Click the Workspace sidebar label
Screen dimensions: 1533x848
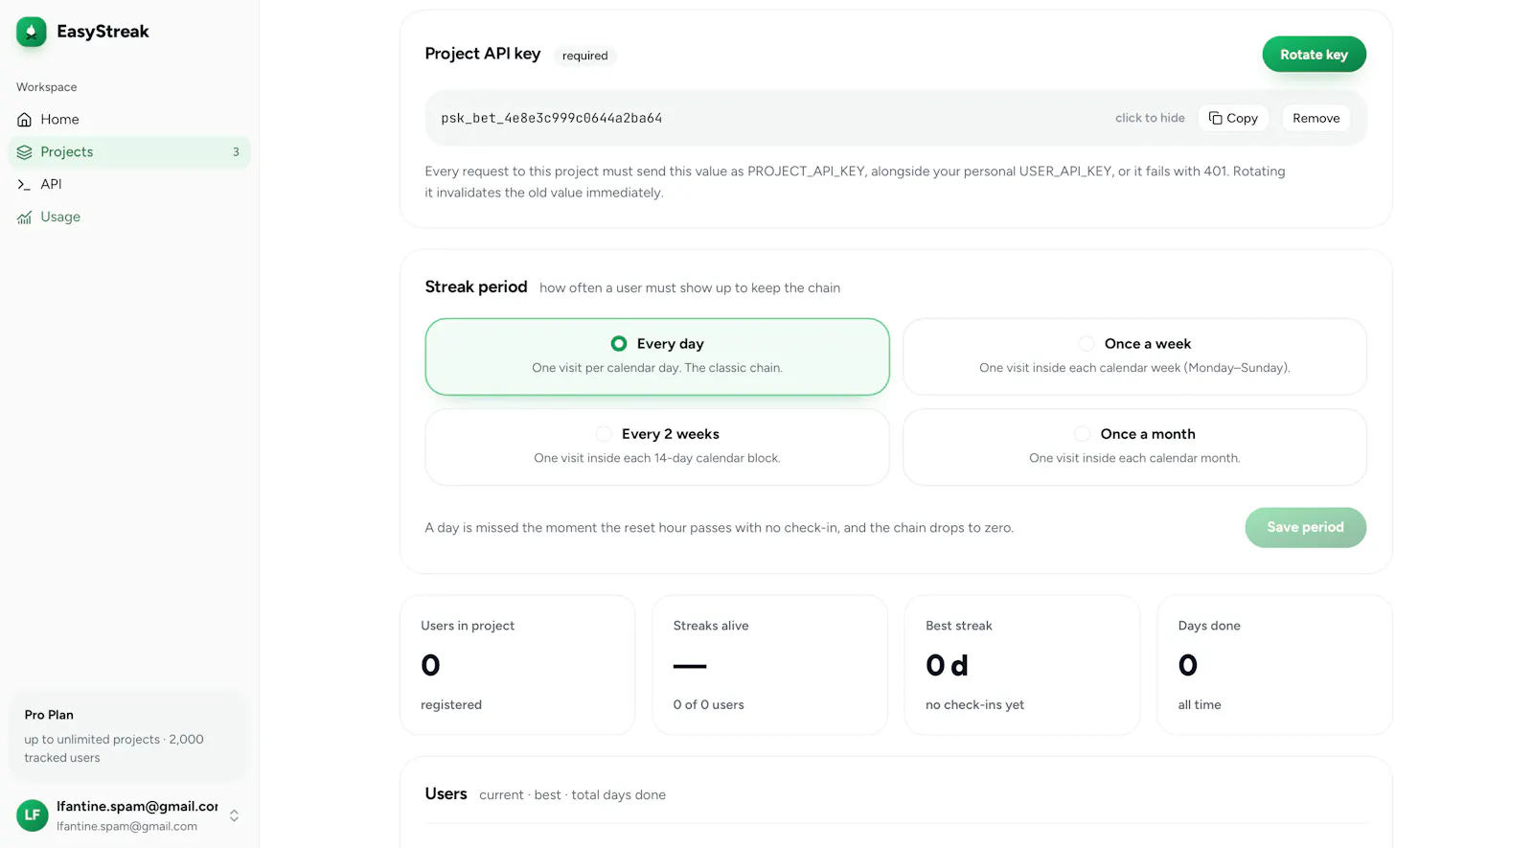(x=46, y=87)
